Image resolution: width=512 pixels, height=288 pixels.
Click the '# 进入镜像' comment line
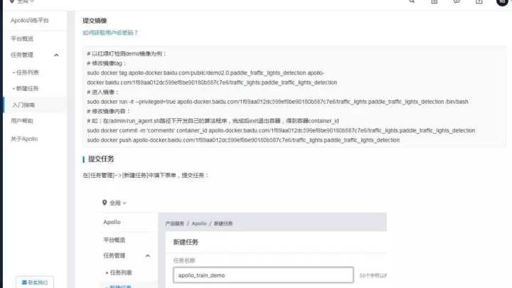pyautogui.click(x=102, y=92)
